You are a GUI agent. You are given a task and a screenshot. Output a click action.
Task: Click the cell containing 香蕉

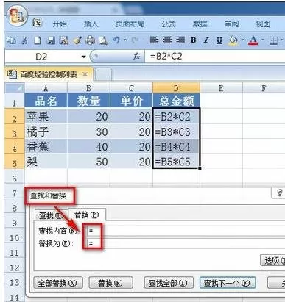pyautogui.click(x=46, y=146)
